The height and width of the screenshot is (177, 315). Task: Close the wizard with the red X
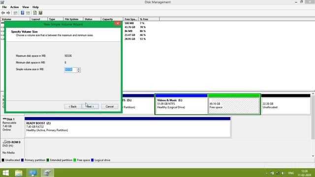pyautogui.click(x=118, y=24)
